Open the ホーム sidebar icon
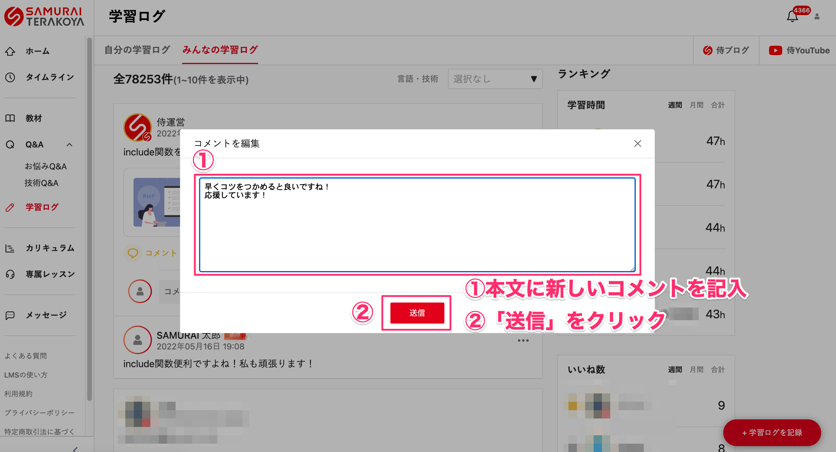 [x=10, y=51]
